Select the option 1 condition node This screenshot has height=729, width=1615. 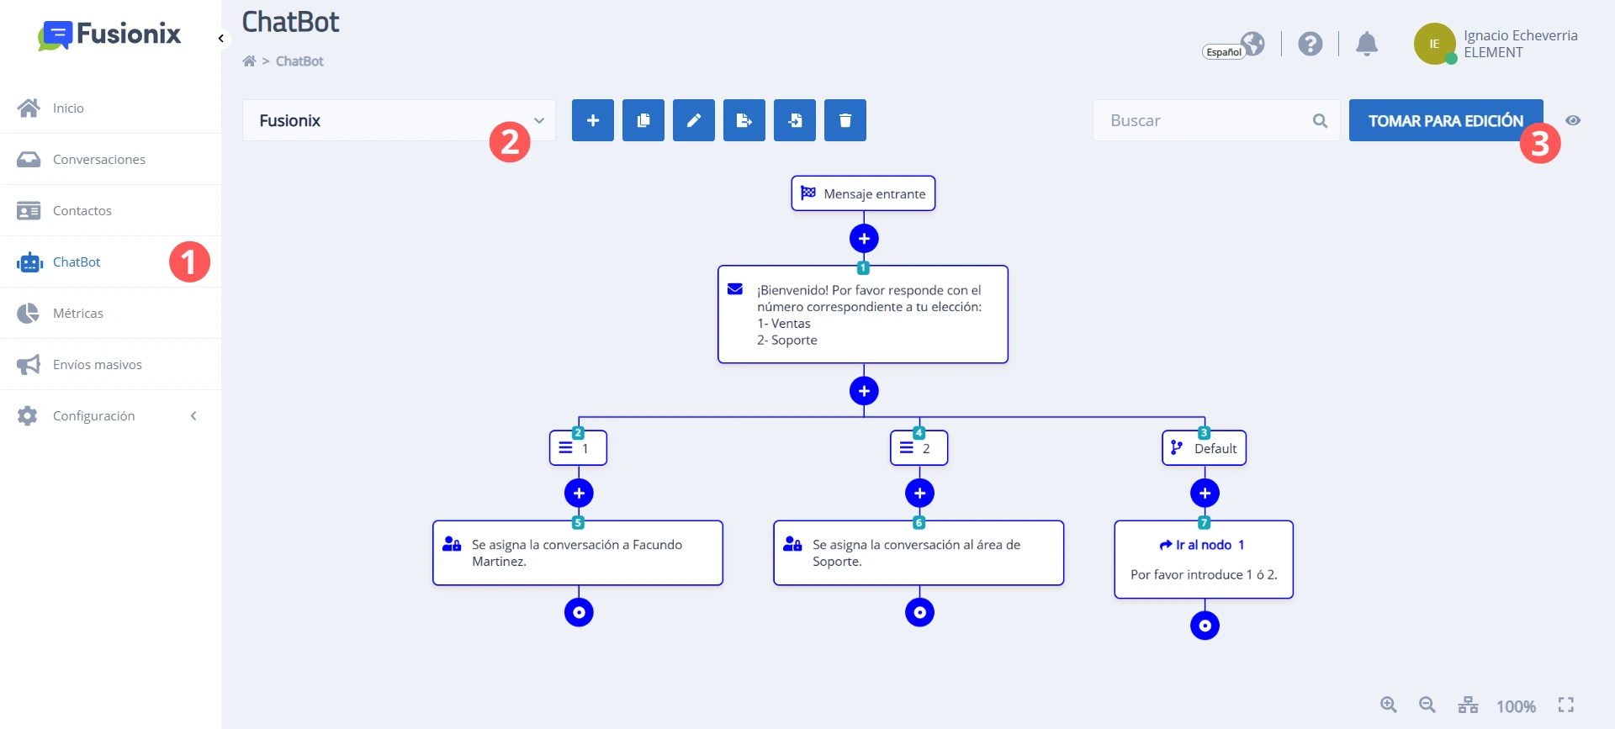coord(578,448)
